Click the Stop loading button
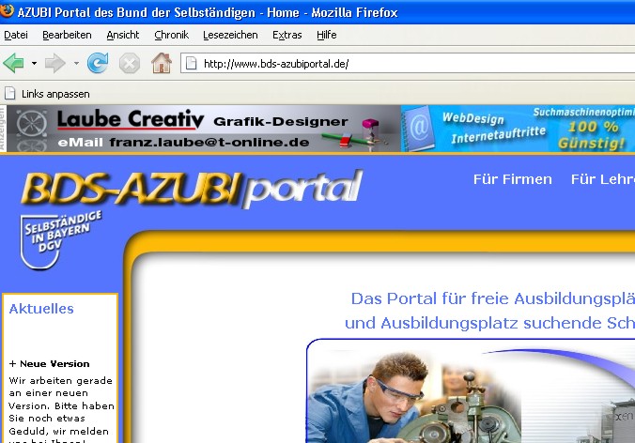 (130, 64)
